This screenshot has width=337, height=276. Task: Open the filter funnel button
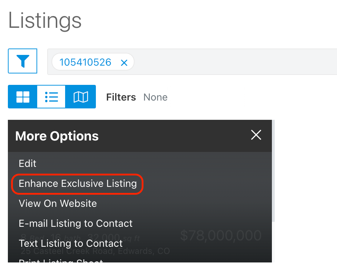23,61
